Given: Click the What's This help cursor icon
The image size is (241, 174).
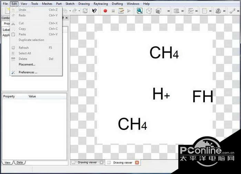Looking at the screenshot, I should (x=94, y=11).
